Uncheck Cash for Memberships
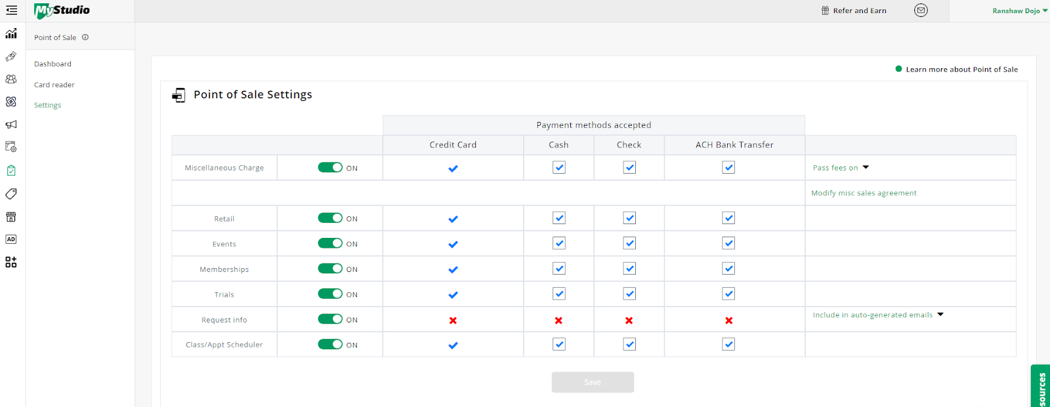The height and width of the screenshot is (407, 1050). (559, 268)
